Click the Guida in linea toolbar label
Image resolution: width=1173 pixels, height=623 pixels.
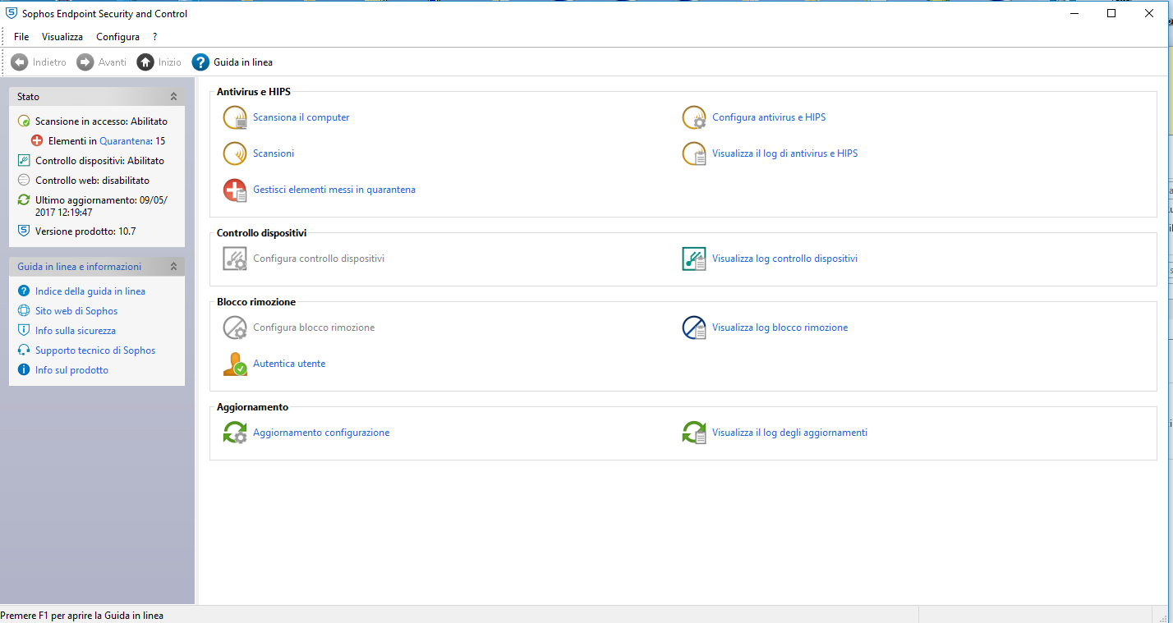click(243, 62)
